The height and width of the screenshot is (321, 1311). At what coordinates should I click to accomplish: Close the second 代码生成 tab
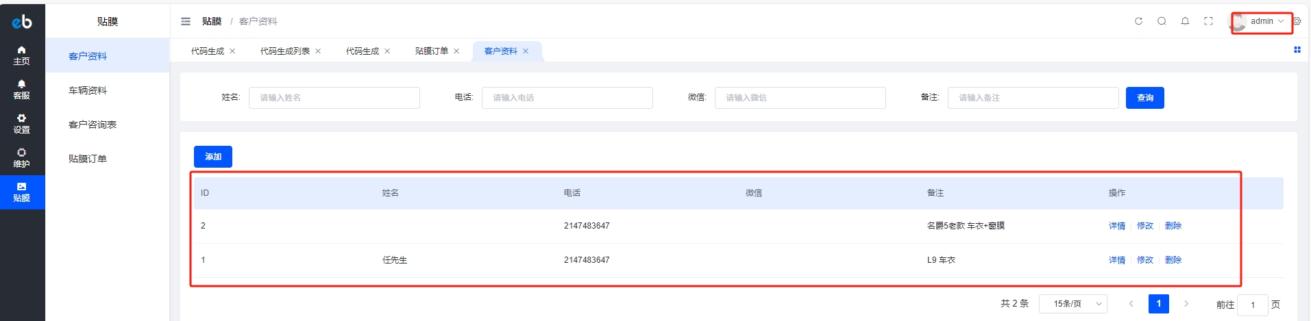[387, 51]
